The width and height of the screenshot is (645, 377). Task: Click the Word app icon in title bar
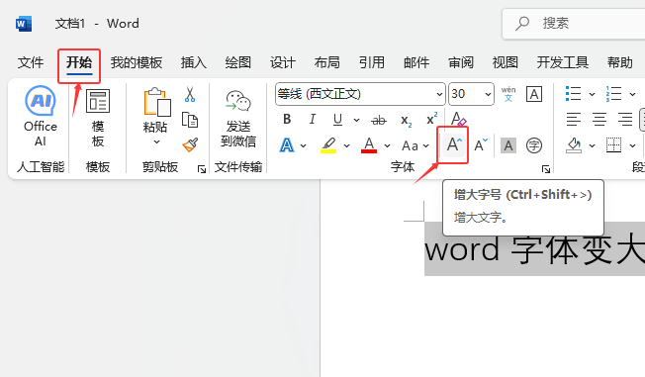[x=24, y=24]
